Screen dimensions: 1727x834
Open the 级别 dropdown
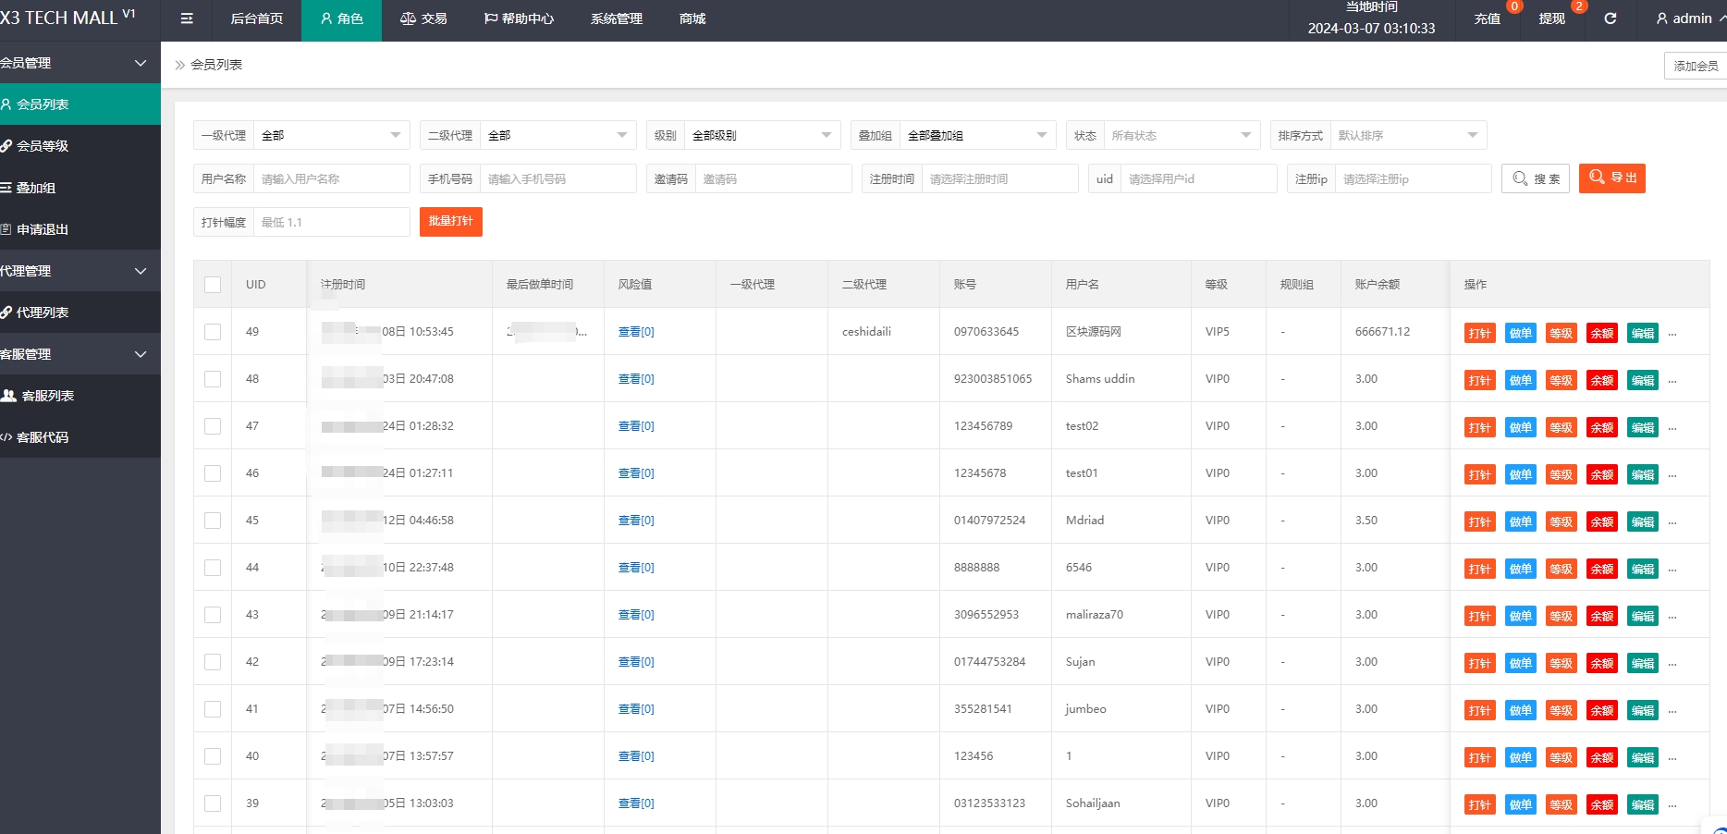click(x=763, y=135)
